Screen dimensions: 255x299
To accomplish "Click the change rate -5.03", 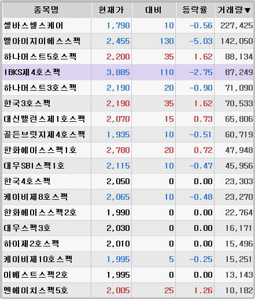I will click(201, 41).
